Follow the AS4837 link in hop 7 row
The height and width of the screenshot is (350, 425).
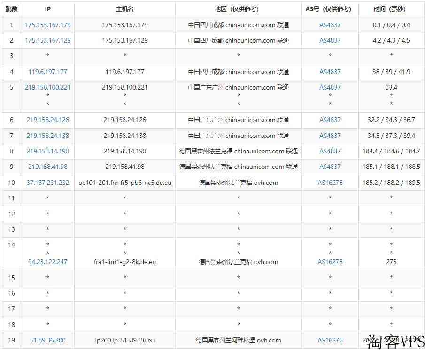(330, 136)
